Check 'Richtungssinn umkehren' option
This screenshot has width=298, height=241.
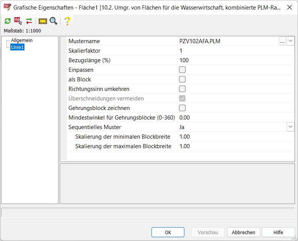(182, 89)
